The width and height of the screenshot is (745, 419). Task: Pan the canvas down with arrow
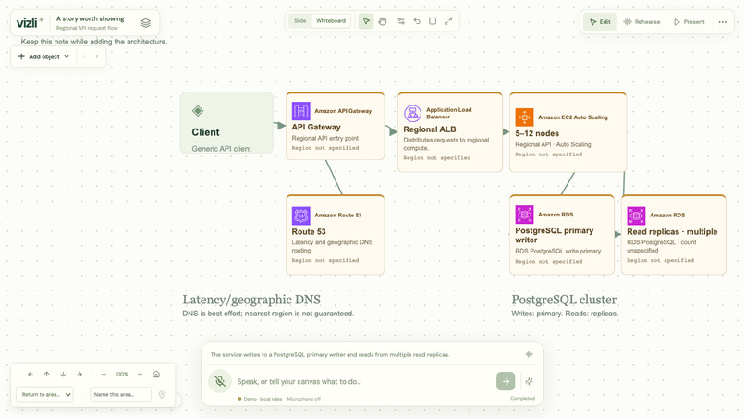tap(63, 375)
